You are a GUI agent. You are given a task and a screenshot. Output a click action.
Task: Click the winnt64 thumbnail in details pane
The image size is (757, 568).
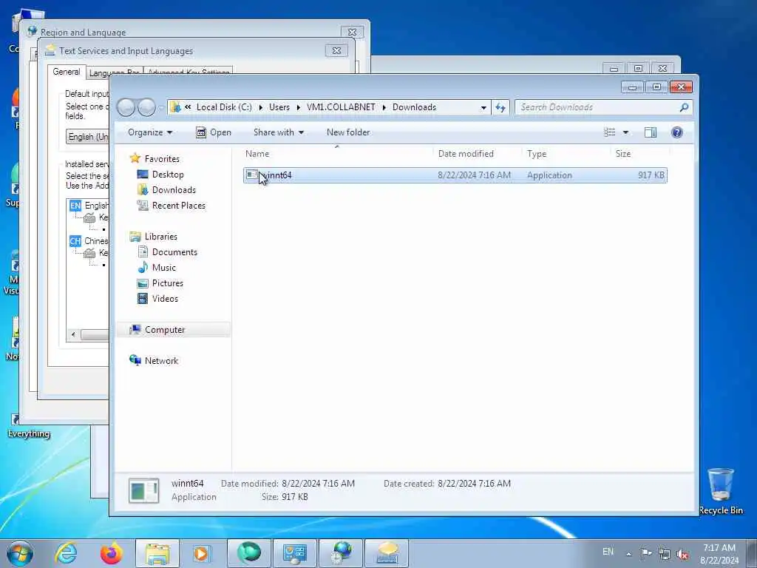pos(144,490)
